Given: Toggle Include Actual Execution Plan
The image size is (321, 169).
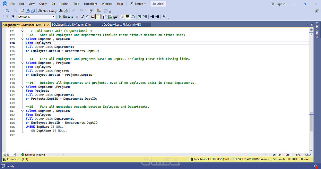Looking at the screenshot, I should click(x=105, y=17).
